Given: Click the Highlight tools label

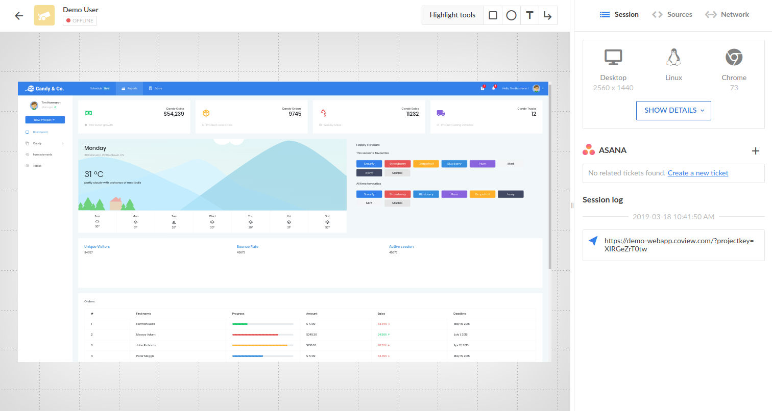Looking at the screenshot, I should [x=452, y=15].
